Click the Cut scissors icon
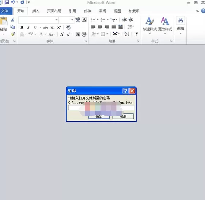Image resolution: width=205 pixels, height=200 pixels. (x=13, y=20)
